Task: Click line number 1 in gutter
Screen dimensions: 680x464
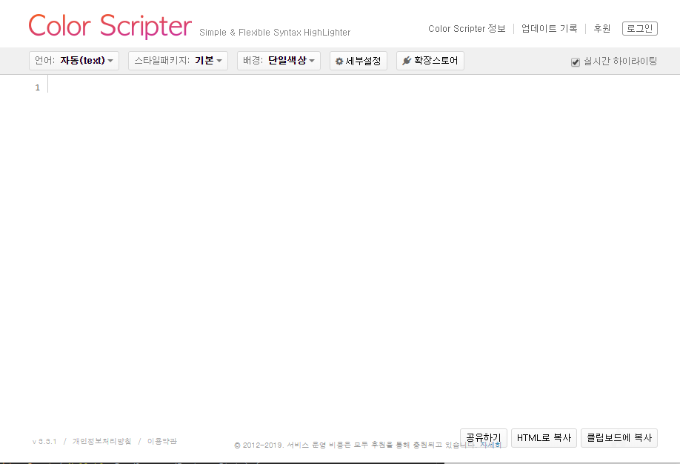Action: (x=37, y=87)
